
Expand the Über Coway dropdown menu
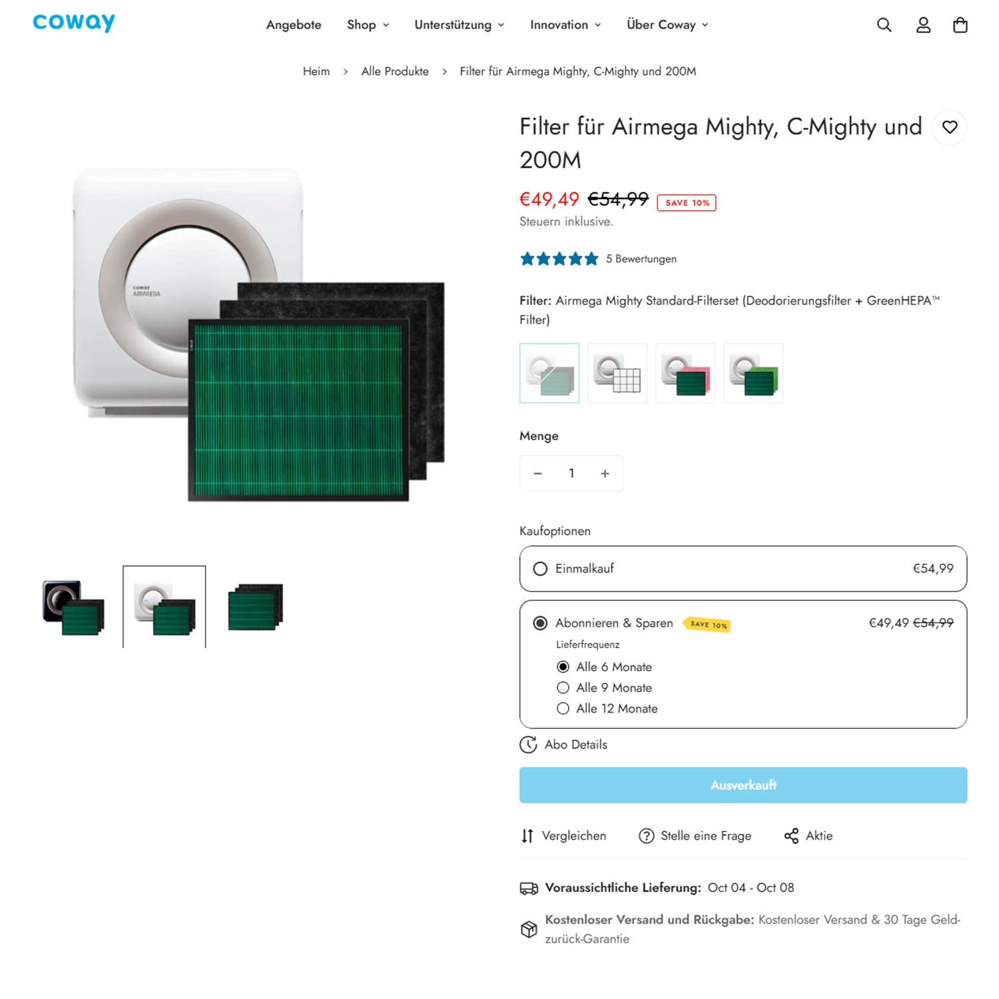(667, 25)
